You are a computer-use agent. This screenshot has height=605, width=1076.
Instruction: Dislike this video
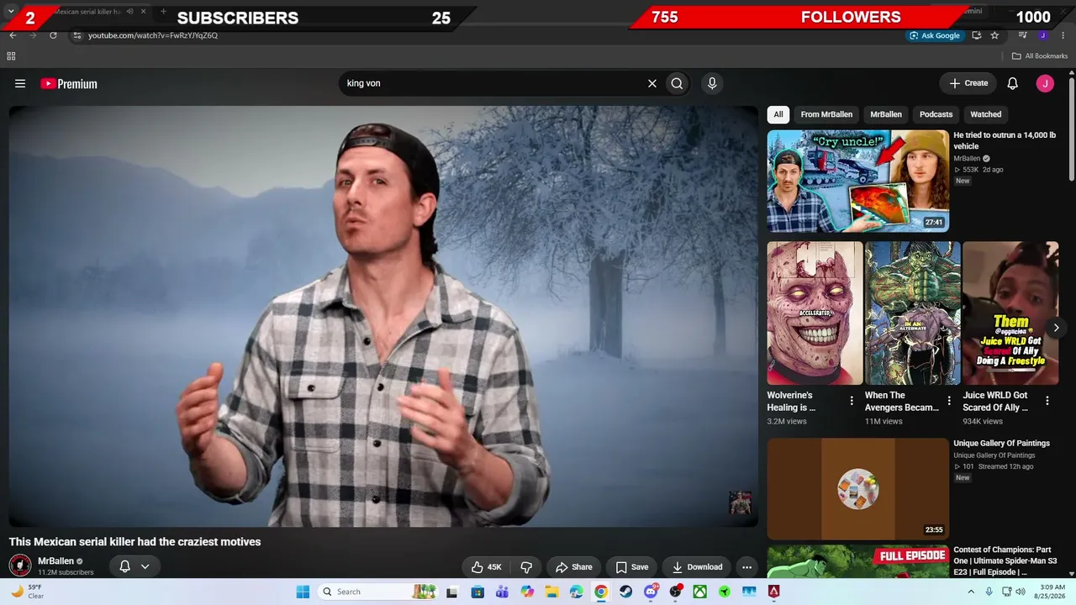coord(526,567)
